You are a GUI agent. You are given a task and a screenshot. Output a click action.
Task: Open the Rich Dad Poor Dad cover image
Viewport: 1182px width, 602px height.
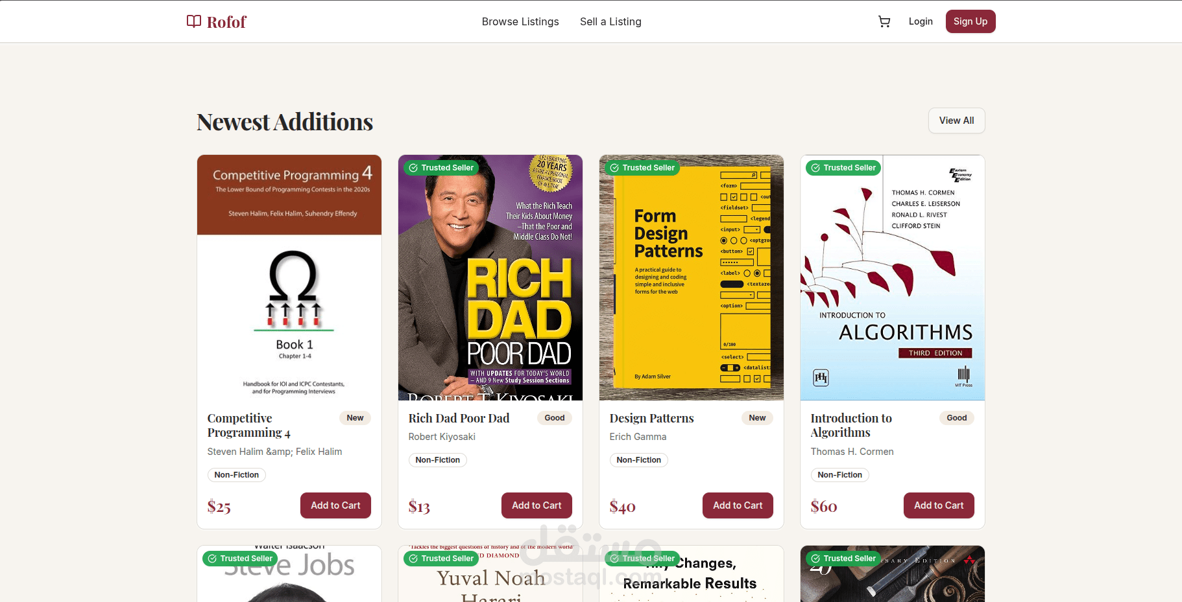(x=490, y=277)
